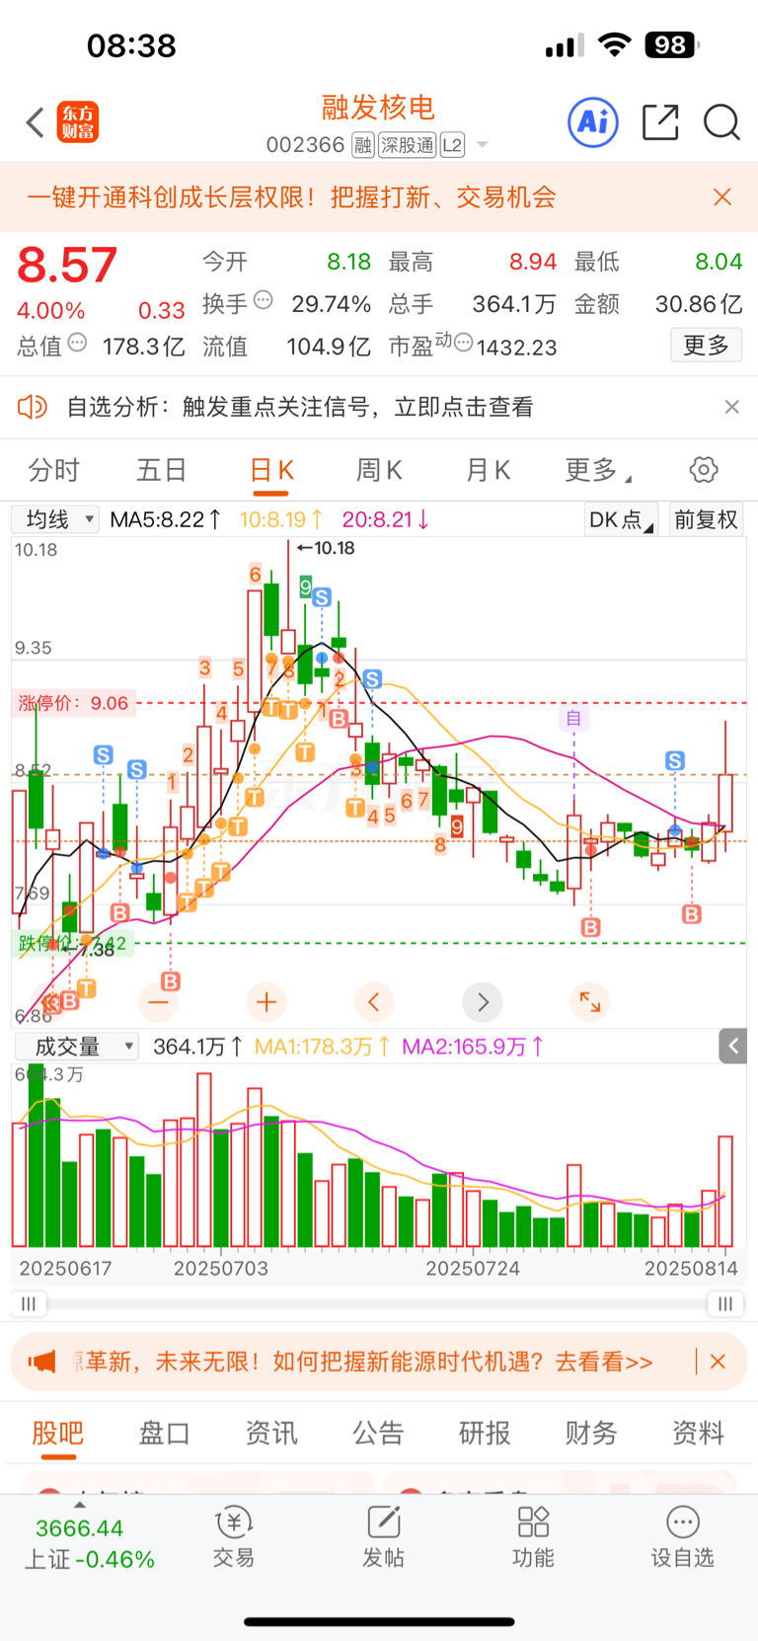The image size is (758, 1641).
Task: Open the 成交量 indicator dropdown
Action: 76,1047
